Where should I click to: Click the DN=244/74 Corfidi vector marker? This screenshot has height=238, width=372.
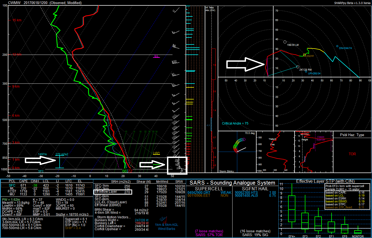pyautogui.click(x=337, y=46)
